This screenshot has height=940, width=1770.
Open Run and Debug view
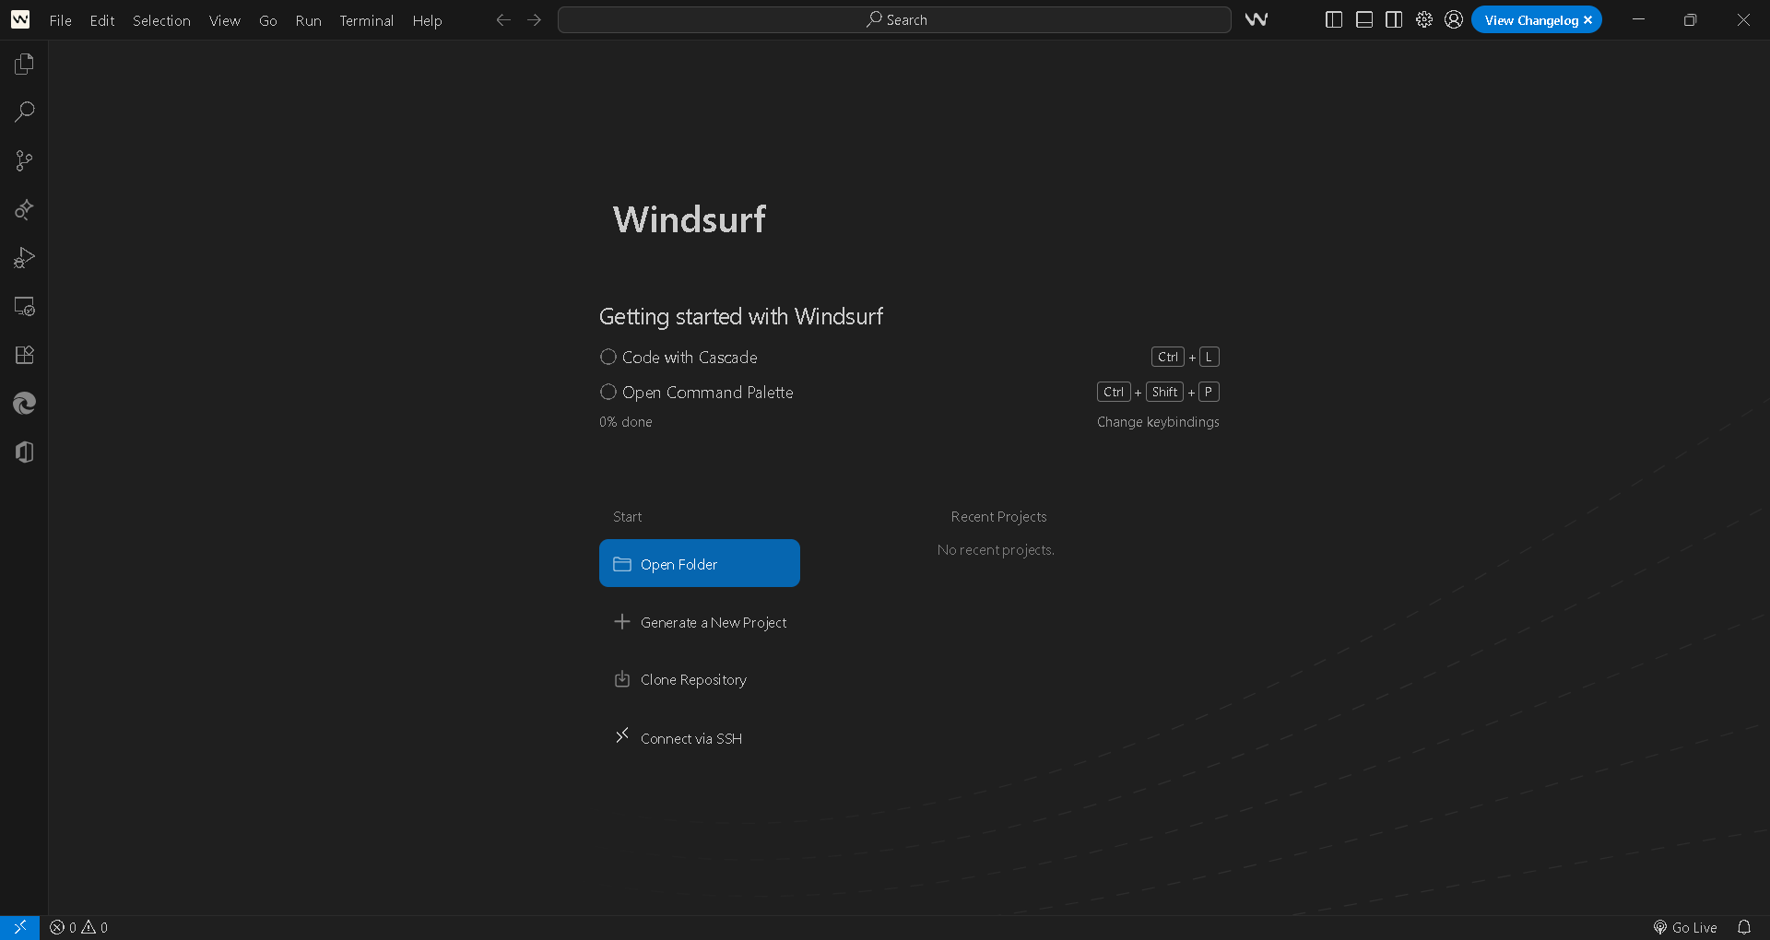[24, 258]
